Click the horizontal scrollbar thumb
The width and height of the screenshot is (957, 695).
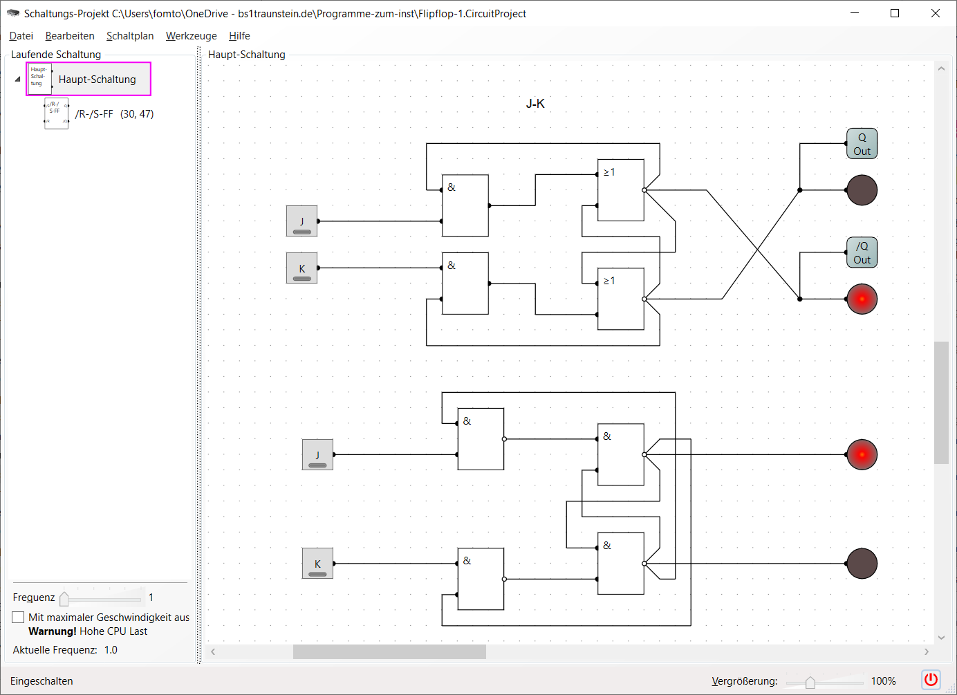click(389, 651)
